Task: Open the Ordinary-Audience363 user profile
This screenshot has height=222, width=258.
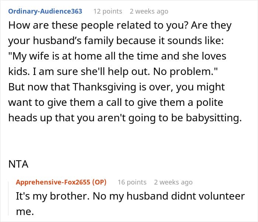Action: [x=45, y=11]
